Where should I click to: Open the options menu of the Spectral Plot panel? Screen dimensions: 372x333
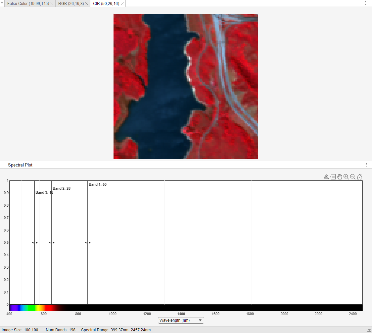[x=366, y=165]
